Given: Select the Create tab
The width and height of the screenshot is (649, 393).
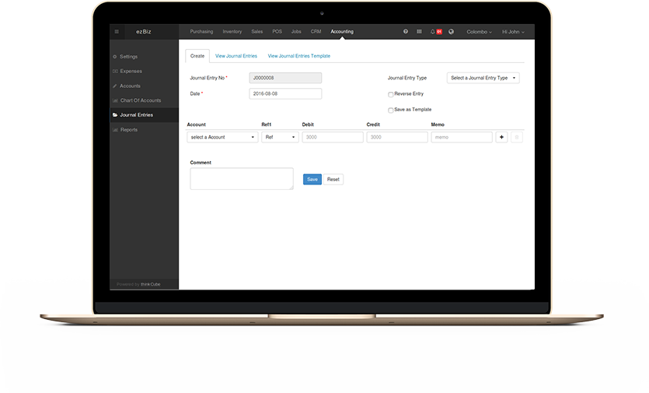Looking at the screenshot, I should pyautogui.click(x=197, y=56).
